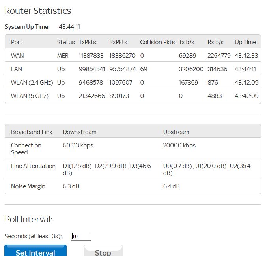Focus the poll interval seconds input field

coord(81,236)
